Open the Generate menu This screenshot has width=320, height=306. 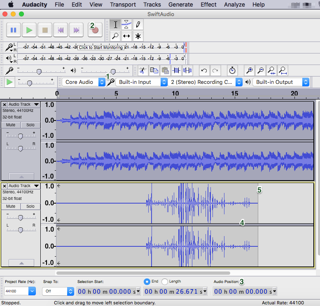coord(181,5)
